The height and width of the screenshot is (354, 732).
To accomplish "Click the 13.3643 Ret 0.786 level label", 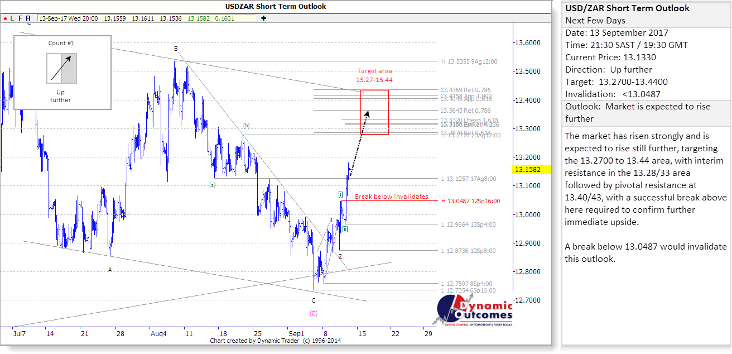I will click(465, 111).
